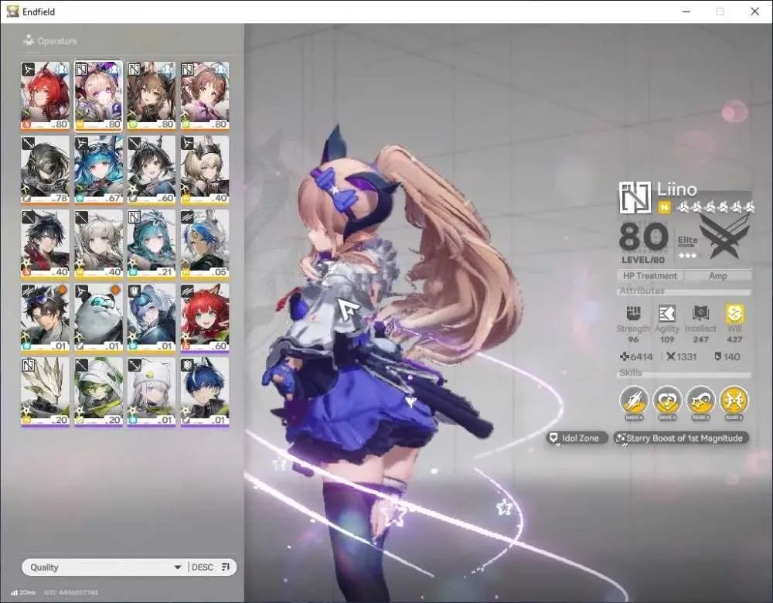Screen dimensions: 773x603
Task: Select the level 05 operator card
Action: click(x=205, y=244)
